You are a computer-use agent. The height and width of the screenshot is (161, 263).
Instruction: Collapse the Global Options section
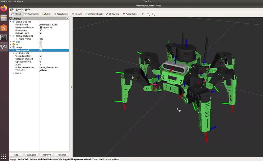[x=10, y=21]
